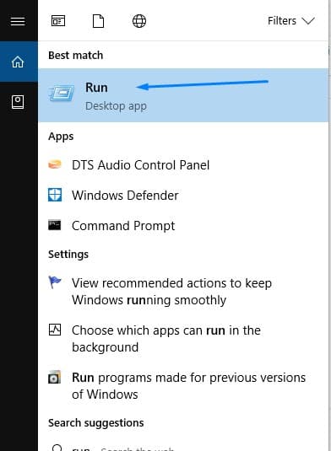
Task: Click the background apps activity icon
Action: pyautogui.click(x=55, y=330)
